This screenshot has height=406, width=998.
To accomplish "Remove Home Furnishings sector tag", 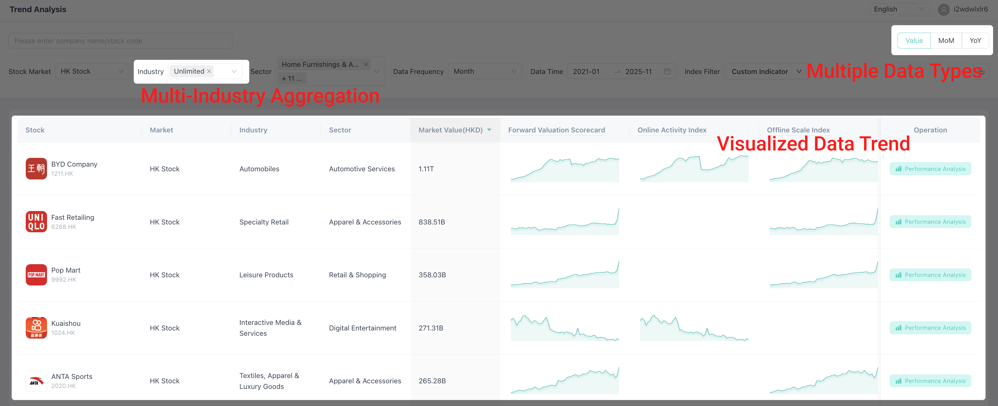I will pos(366,64).
